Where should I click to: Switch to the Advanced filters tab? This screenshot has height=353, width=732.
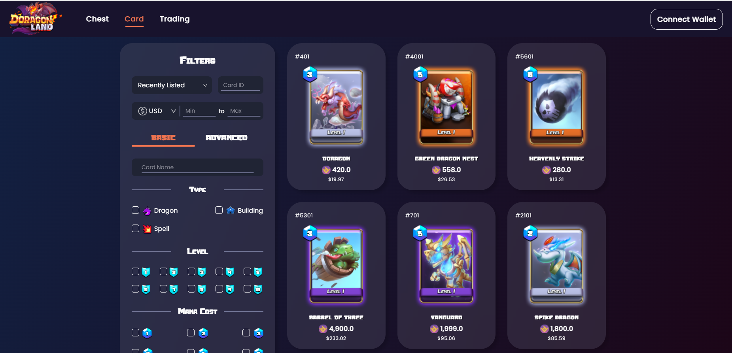click(227, 138)
